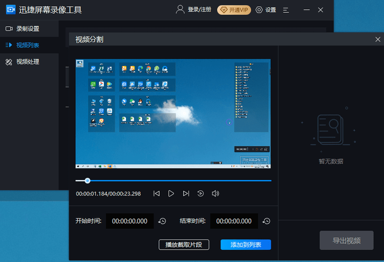Open 登录/注册 login link
The height and width of the screenshot is (262, 384).
coord(199,10)
